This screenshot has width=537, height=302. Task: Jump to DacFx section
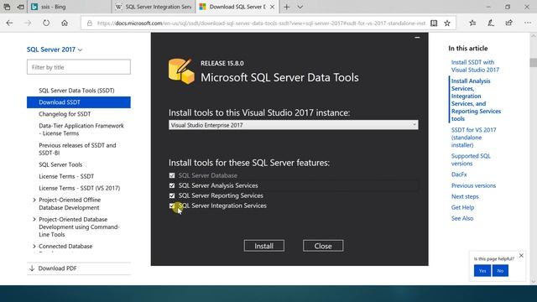pyautogui.click(x=459, y=174)
